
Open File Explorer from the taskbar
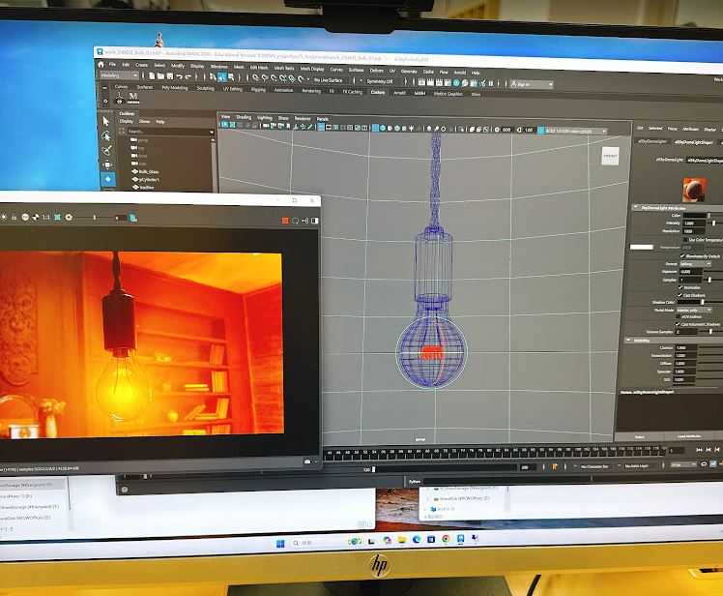pos(402,540)
